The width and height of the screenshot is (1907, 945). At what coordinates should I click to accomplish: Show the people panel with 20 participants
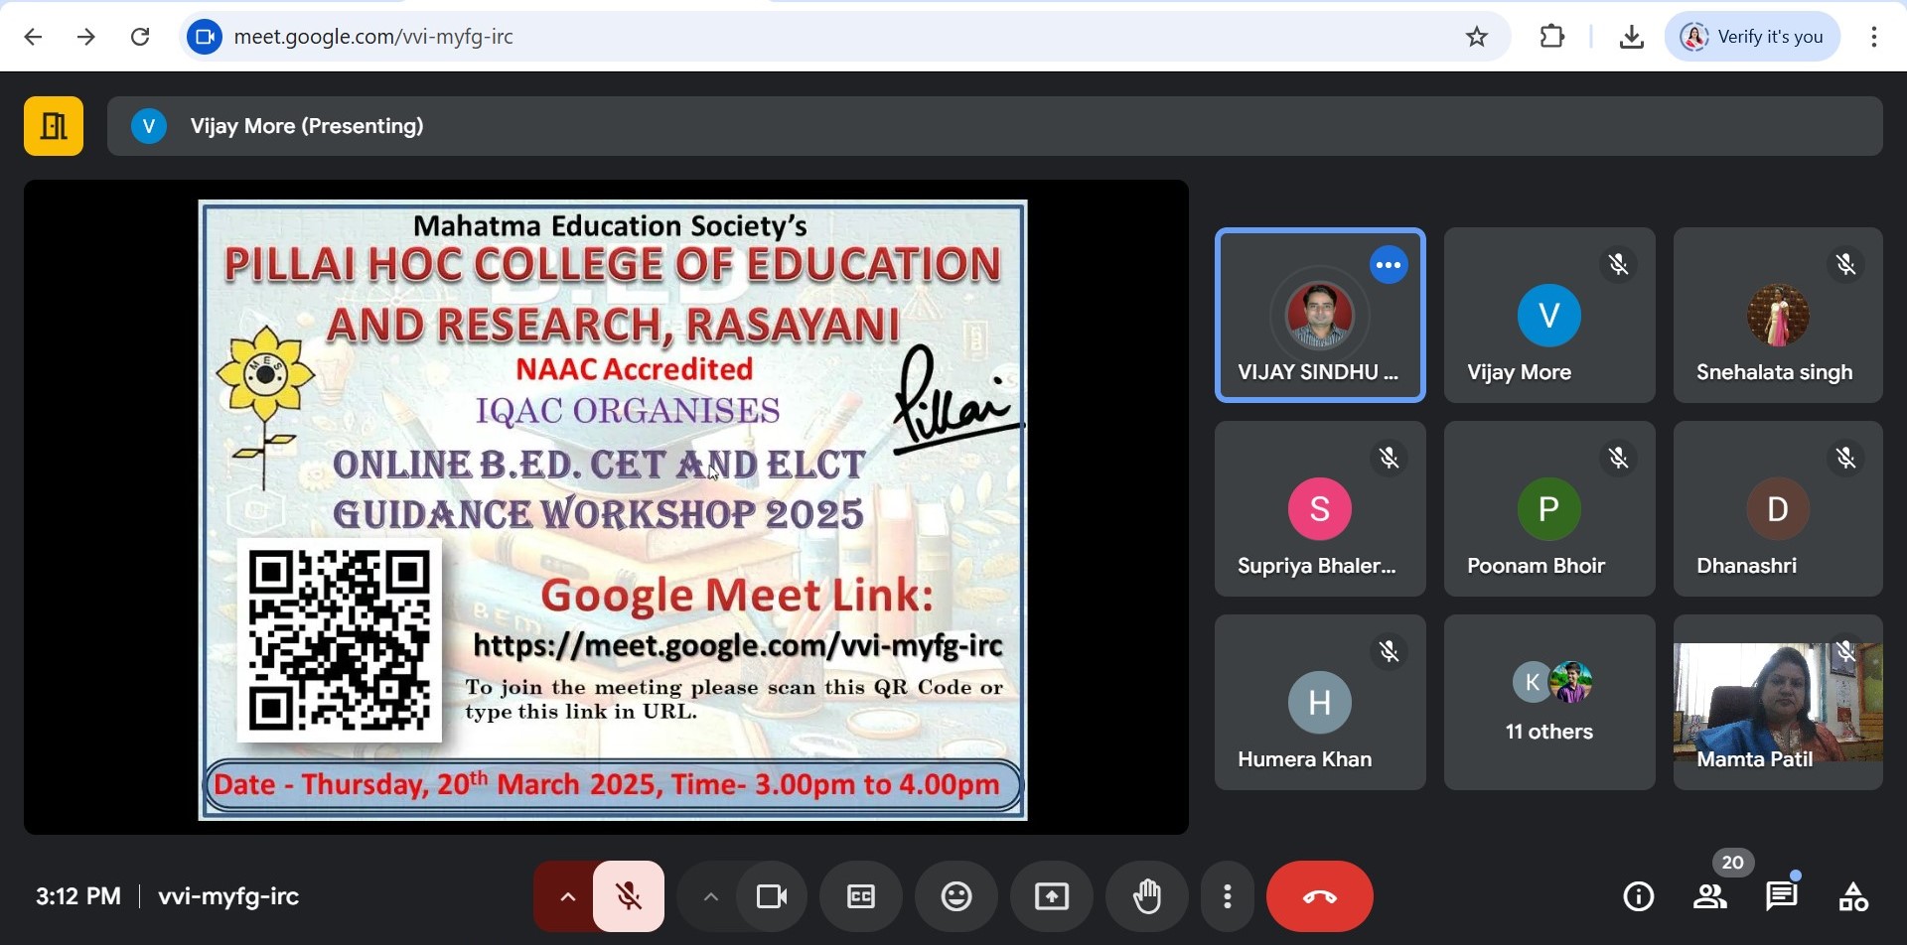[1711, 897]
